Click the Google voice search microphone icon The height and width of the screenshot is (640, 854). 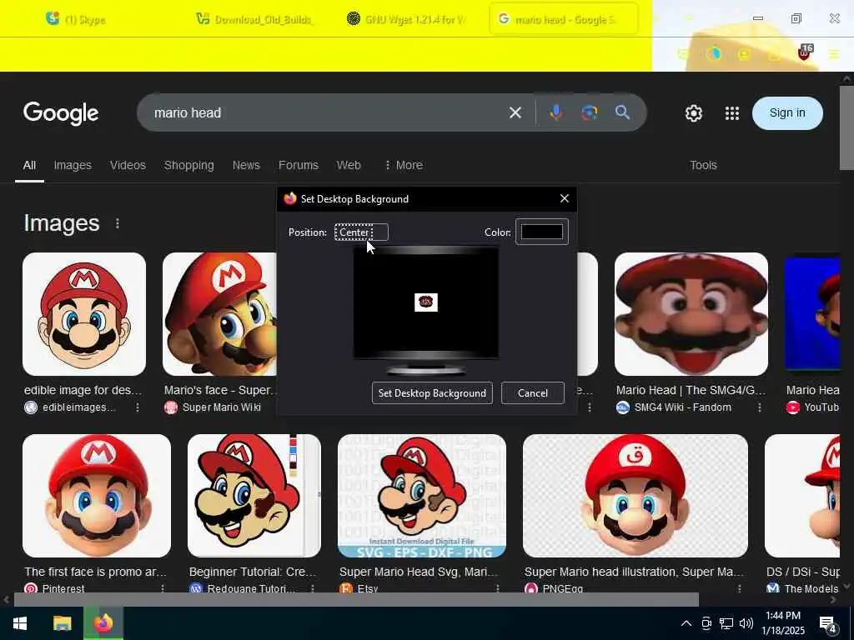[x=555, y=112]
